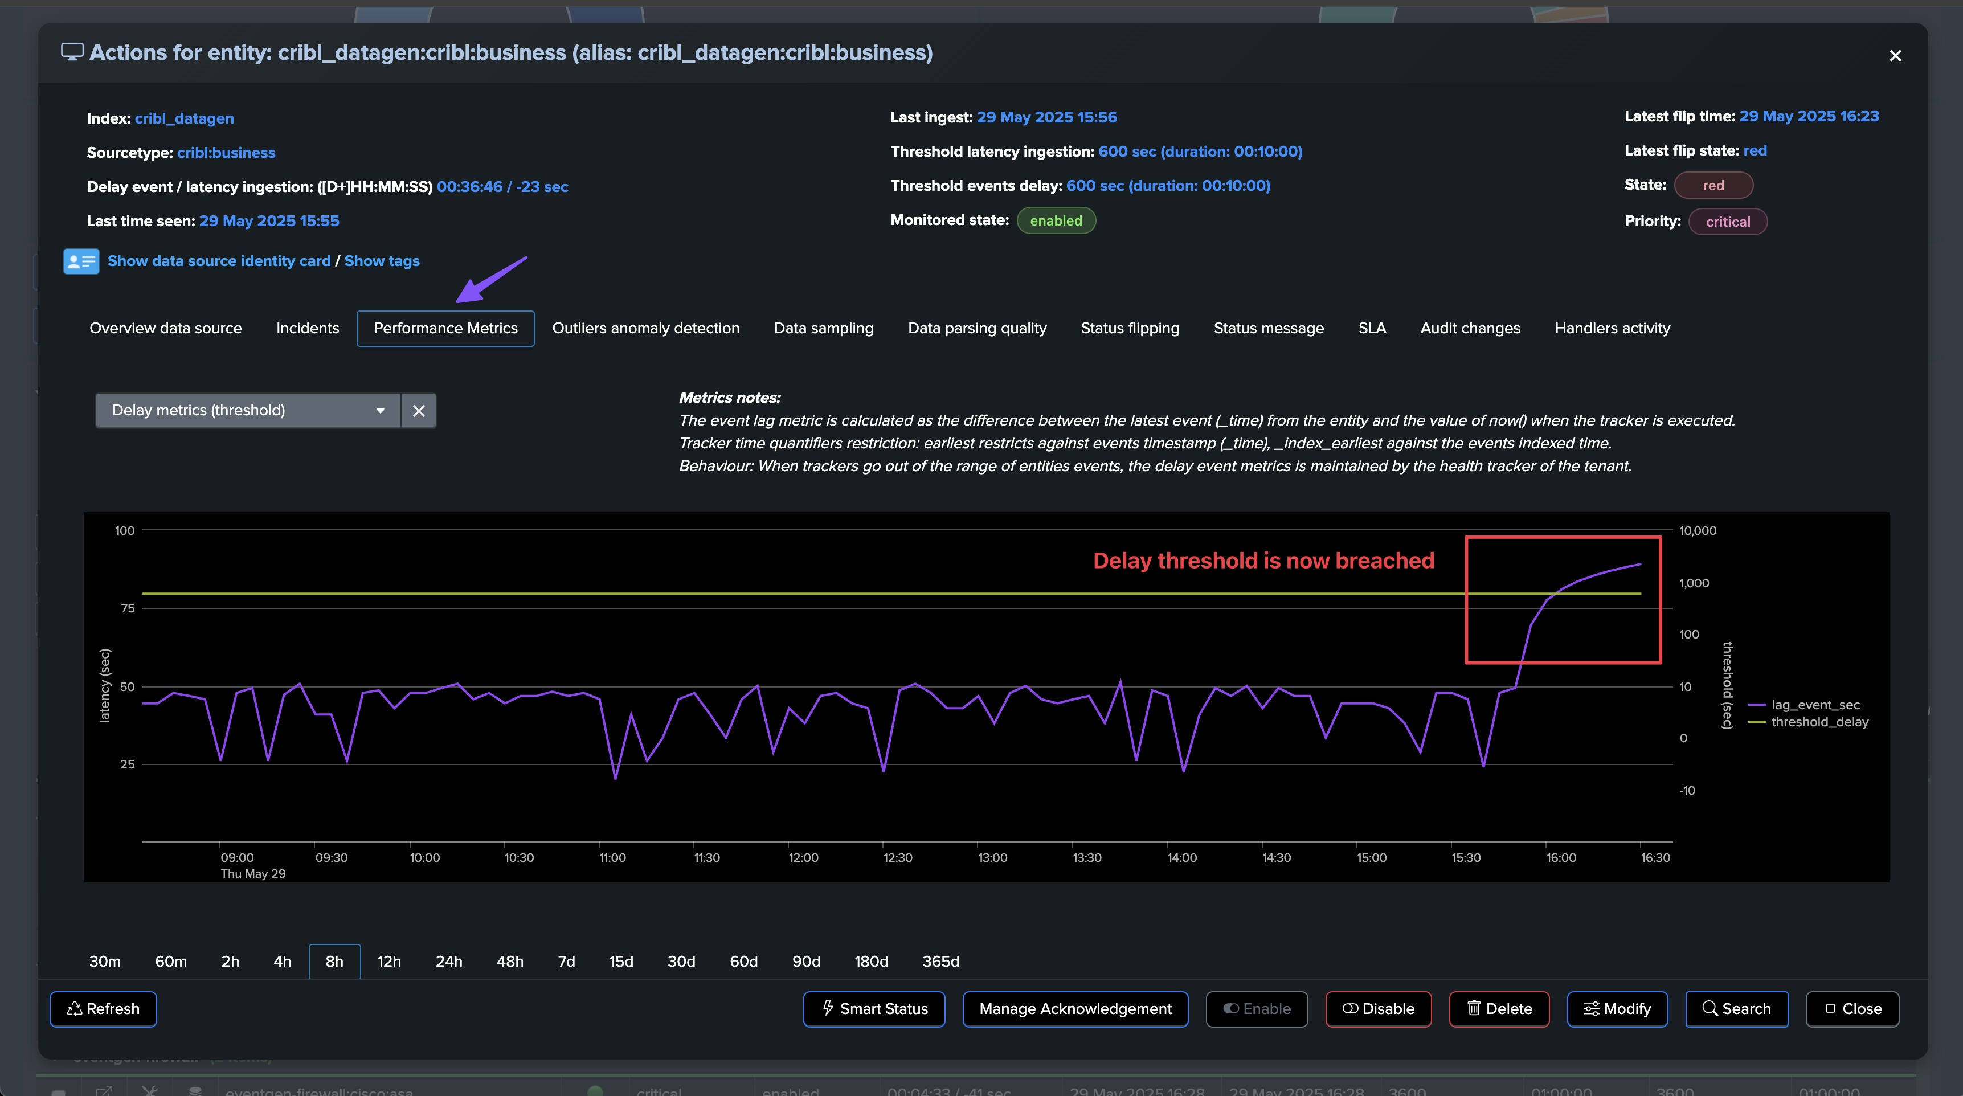Open Smart Status with lightning icon
Viewport: 1963px width, 1096px height.
click(x=874, y=1008)
